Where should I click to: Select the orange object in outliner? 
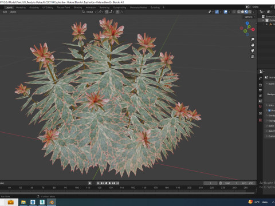[x=270, y=24]
